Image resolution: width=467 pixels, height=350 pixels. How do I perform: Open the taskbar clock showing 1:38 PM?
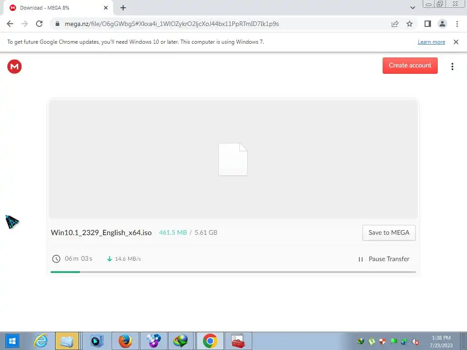pyautogui.click(x=441, y=341)
